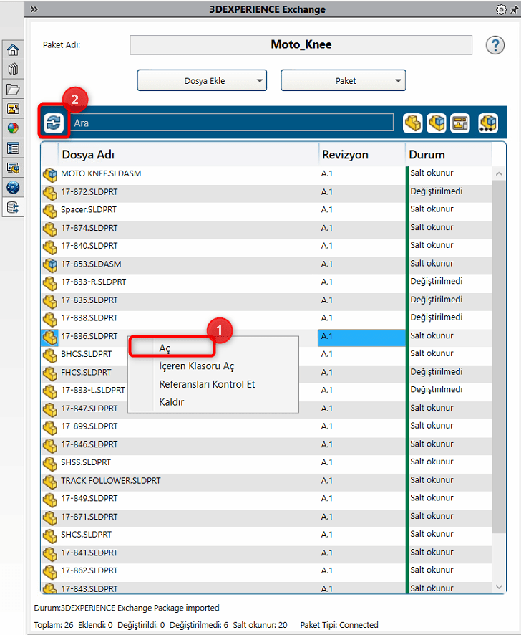
Task: Sort by Revizyon column header
Action: 362,154
